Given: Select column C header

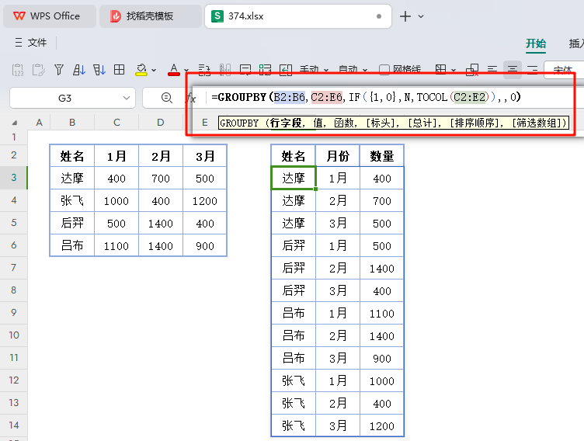Looking at the screenshot, I should [116, 122].
